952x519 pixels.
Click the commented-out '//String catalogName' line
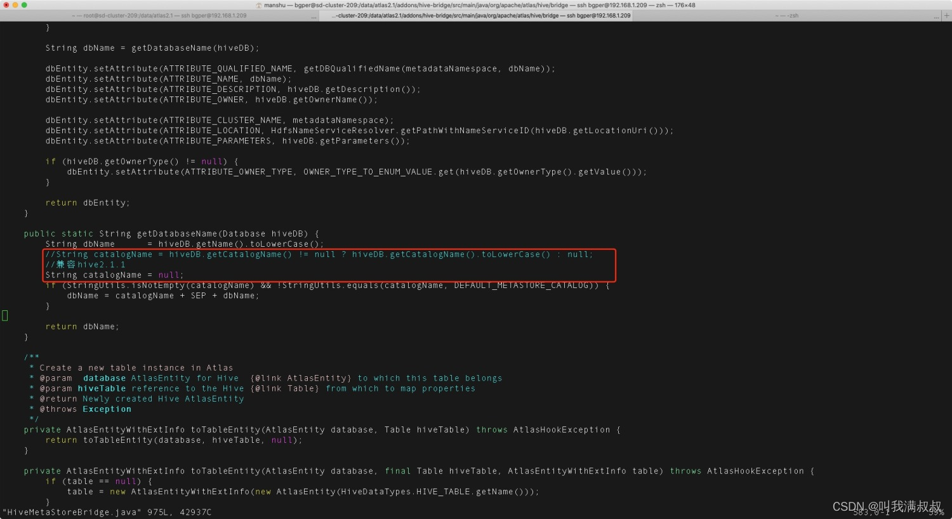point(319,254)
